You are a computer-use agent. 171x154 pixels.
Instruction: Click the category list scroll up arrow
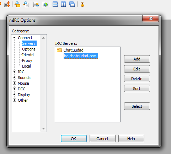point(43,38)
